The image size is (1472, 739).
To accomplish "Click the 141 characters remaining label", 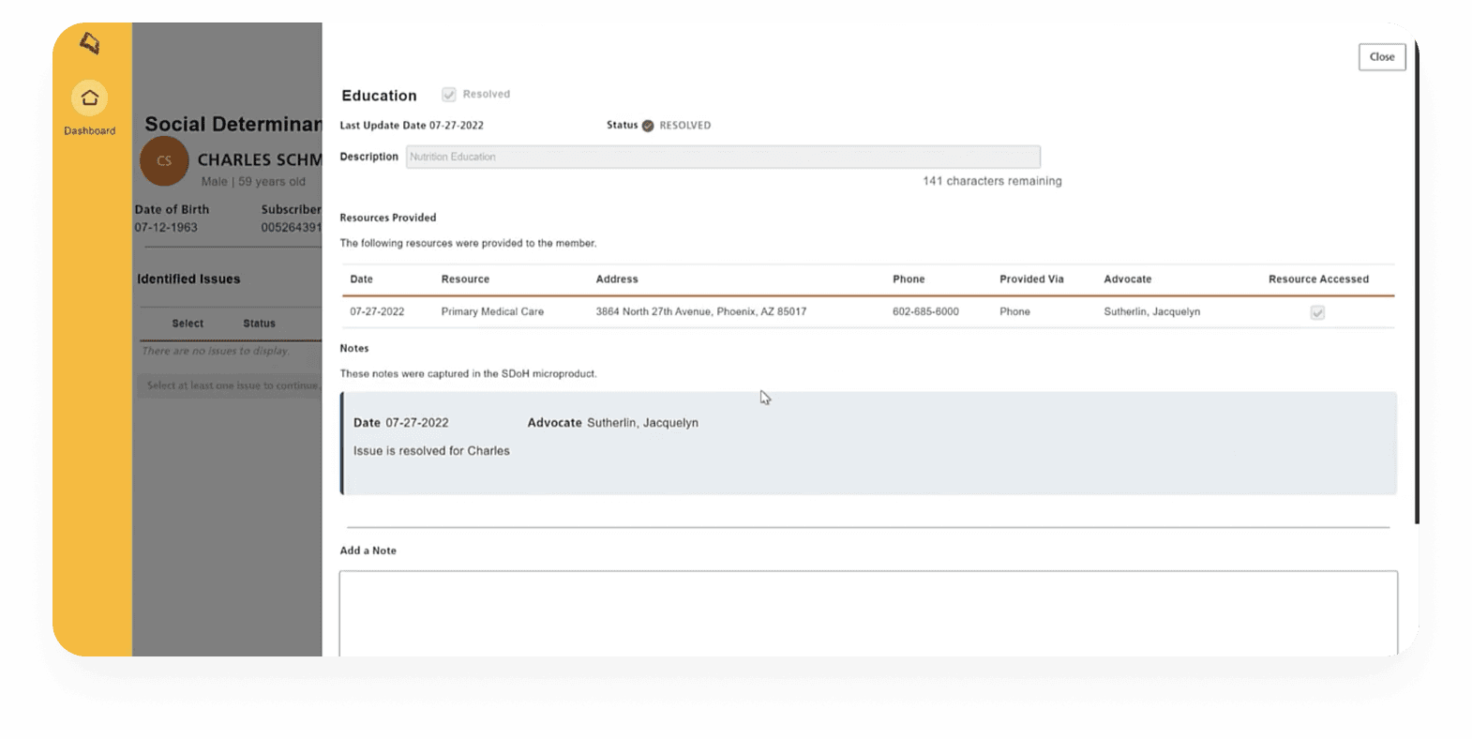I will coord(992,181).
